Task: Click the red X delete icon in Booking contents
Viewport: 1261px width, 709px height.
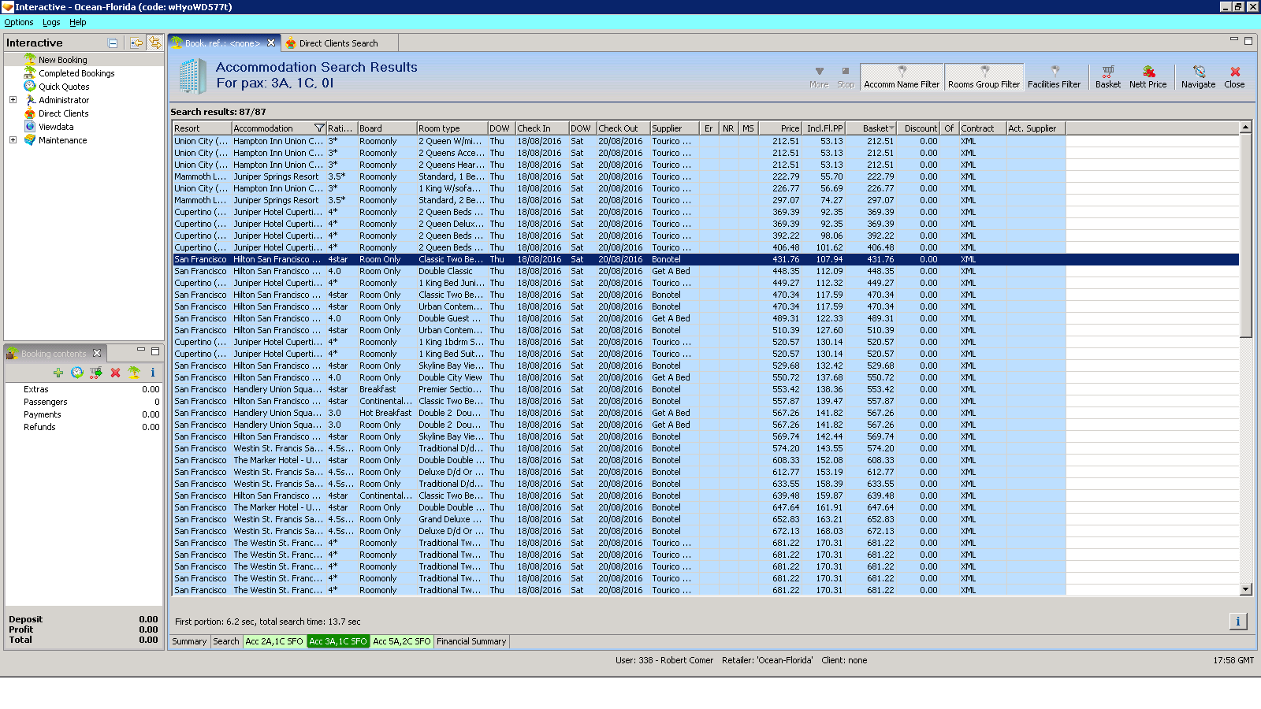Action: click(x=115, y=373)
